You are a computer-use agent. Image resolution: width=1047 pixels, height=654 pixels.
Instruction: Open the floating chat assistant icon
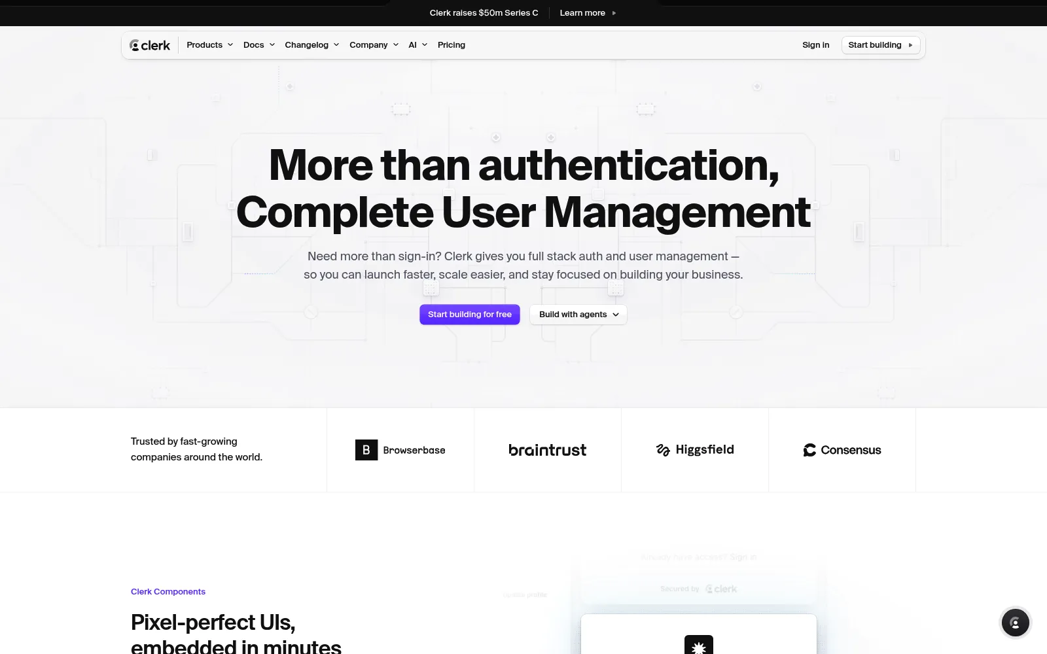click(x=1015, y=623)
